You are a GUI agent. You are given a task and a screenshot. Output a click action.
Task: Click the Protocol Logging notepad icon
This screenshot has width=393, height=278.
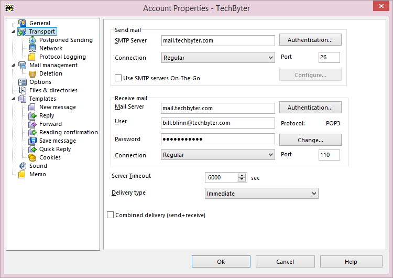[32, 57]
